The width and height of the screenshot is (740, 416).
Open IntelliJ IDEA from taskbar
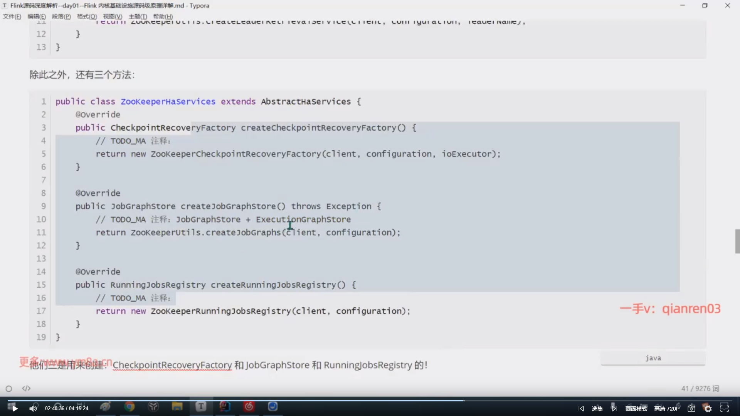(x=225, y=407)
